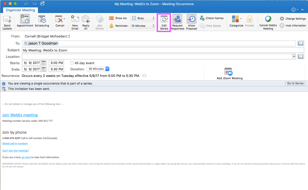This screenshot has height=190, width=308.
Task: Click the Time Zones icon
Action: (x=202, y=26)
